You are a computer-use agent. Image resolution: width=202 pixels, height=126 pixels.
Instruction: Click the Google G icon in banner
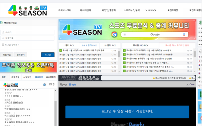114,35
